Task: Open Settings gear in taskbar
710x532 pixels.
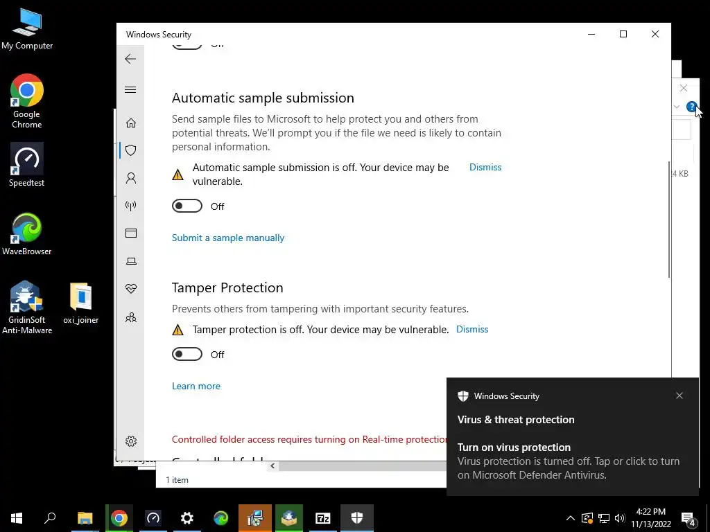Action: coord(187,518)
